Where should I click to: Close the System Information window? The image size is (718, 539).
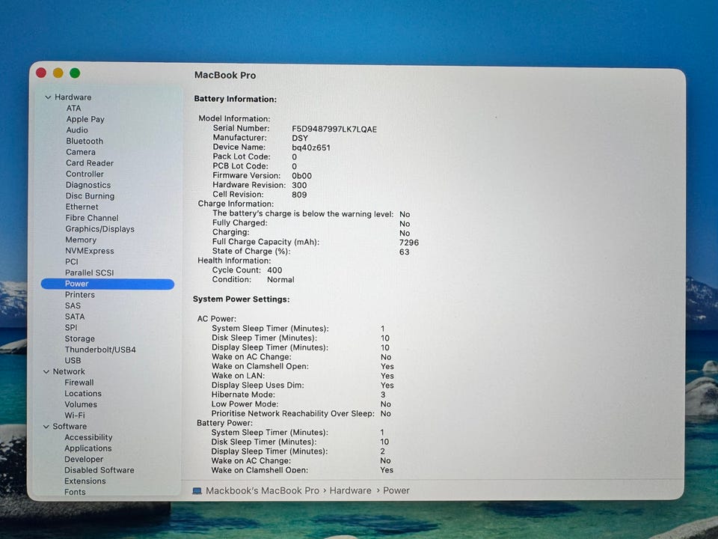pos(41,73)
